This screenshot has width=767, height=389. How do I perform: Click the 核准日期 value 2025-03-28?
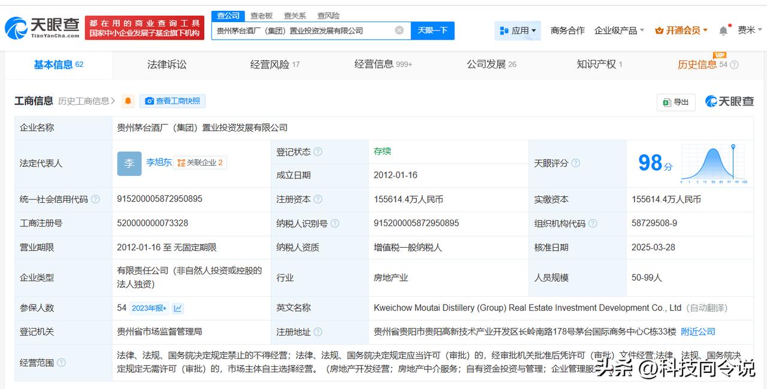(654, 247)
